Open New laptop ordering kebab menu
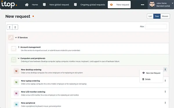174x108 pixels. point(165,80)
